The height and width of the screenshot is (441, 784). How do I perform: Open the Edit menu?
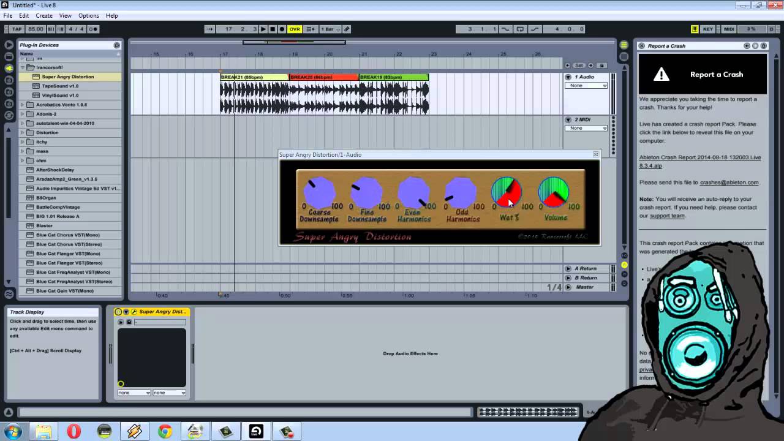tap(24, 15)
